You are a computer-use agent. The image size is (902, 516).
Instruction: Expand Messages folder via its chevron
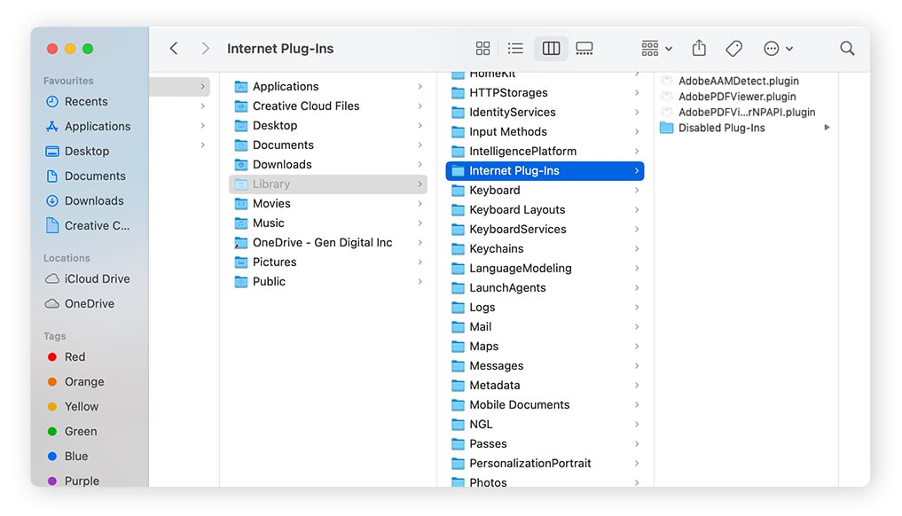coord(637,366)
